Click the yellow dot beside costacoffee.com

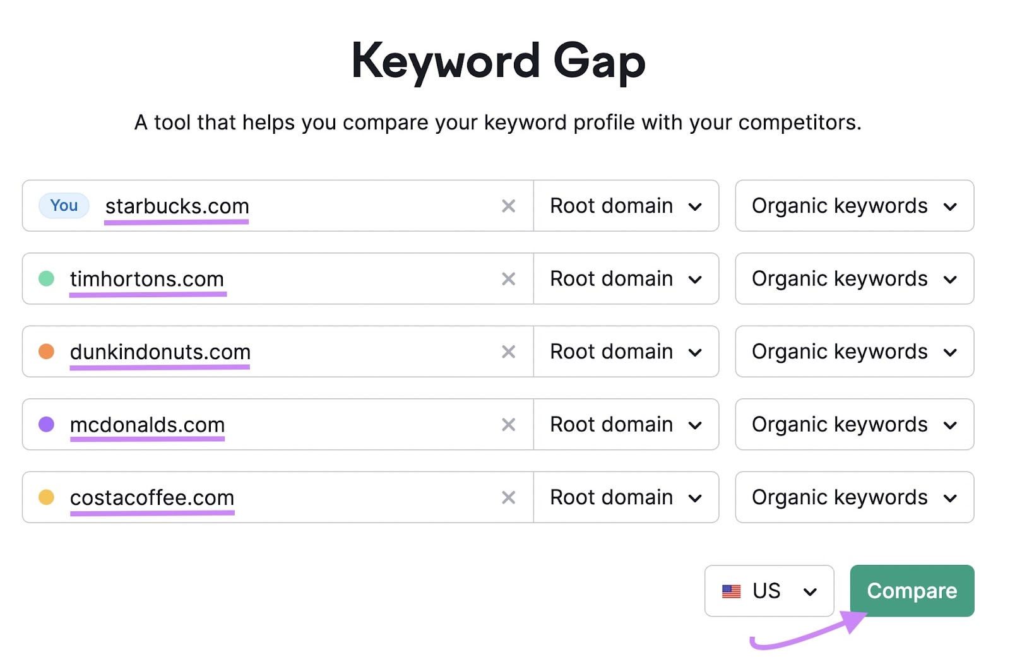(47, 497)
